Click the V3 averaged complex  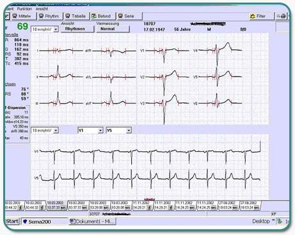pyautogui.click(x=168, y=109)
